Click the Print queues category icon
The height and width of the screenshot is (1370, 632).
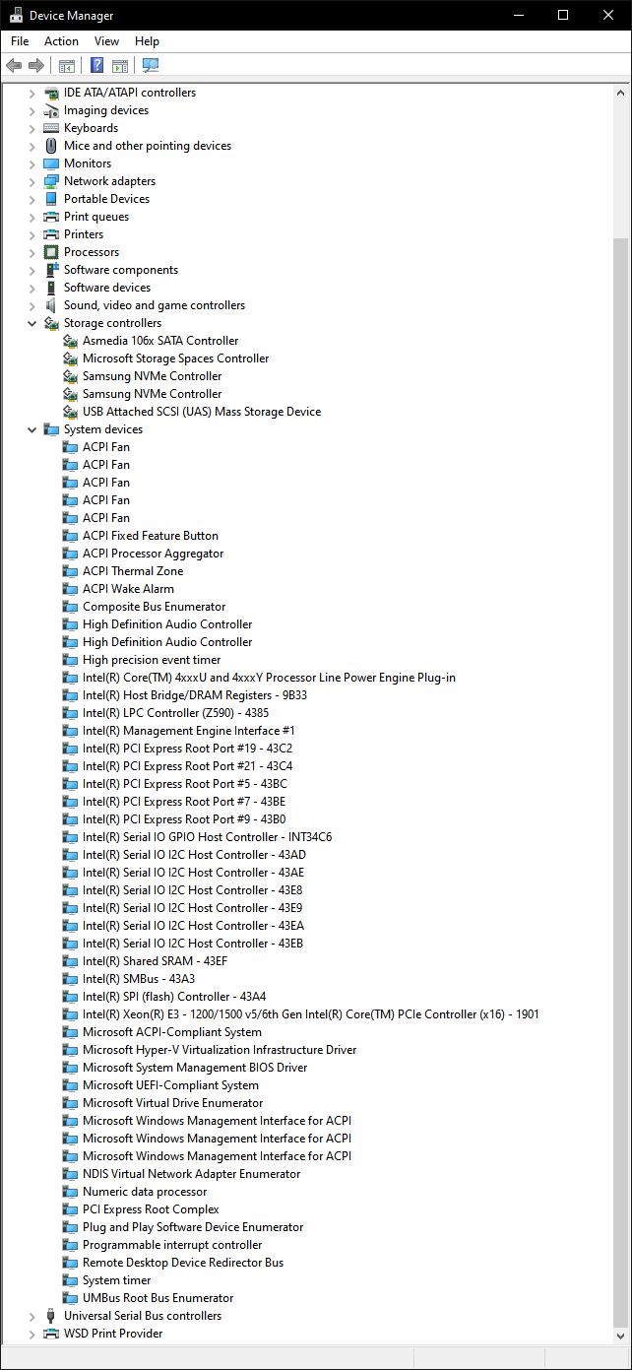51,217
